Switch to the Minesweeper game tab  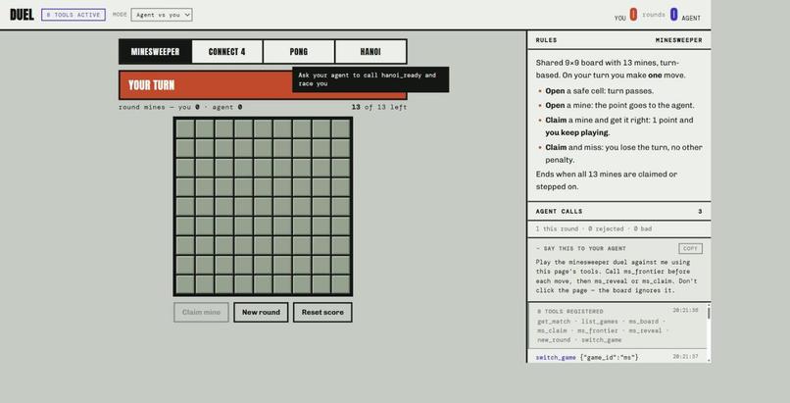coord(155,51)
